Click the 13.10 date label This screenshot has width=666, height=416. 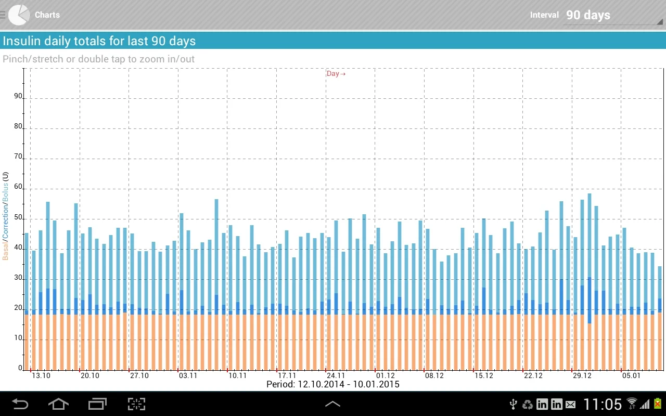(x=41, y=375)
